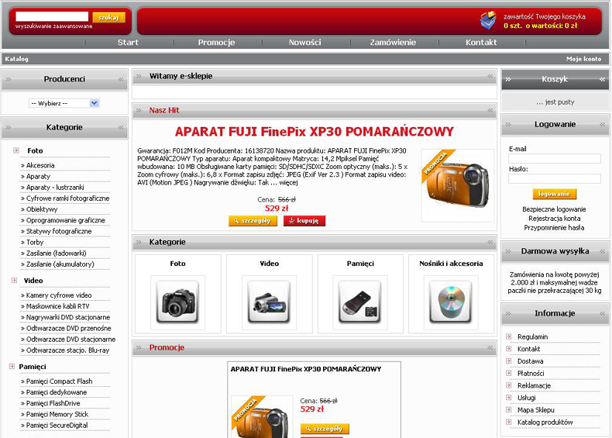The image size is (612, 438).
Task: Click the szukaj search button
Action: [x=109, y=17]
